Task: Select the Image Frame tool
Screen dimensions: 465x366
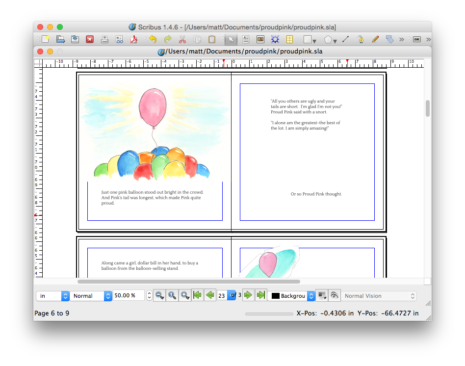Action: click(x=260, y=39)
